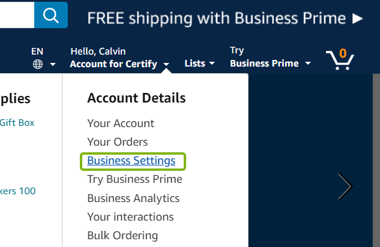
Task: Expand the EN language dropdown arrow
Action: pyautogui.click(x=53, y=64)
